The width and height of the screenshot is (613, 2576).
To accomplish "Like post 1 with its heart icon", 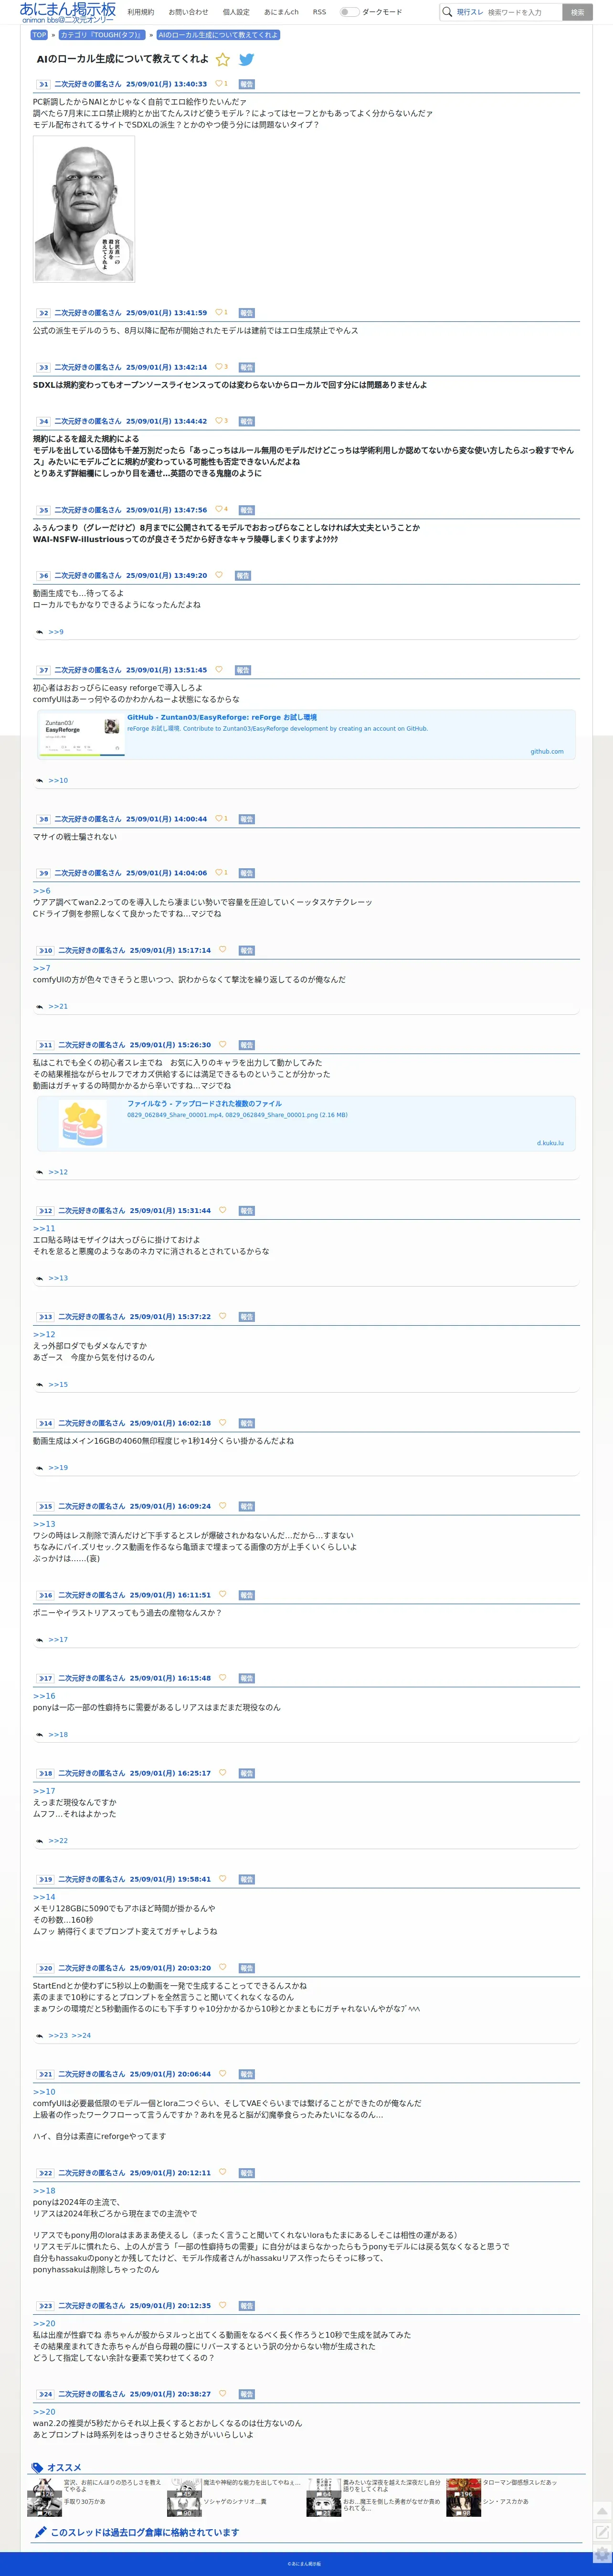I will click(219, 84).
